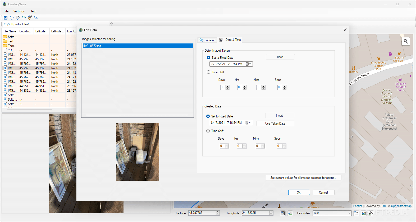Viewport: 416px width, 222px height.
Task: Select IMG_0872.jpg in images selected list
Action: pos(138,46)
